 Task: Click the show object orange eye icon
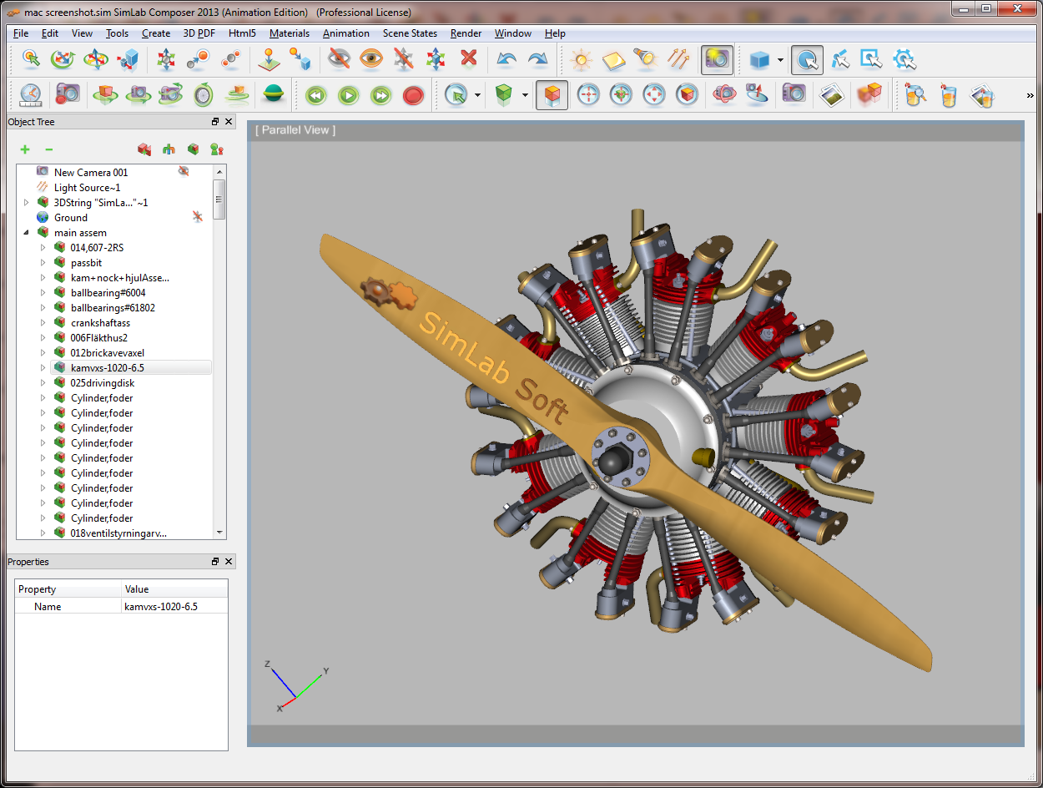(371, 58)
